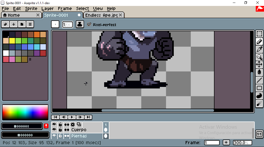The image size is (264, 147).
Task: Select the Line tool
Action: tap(259, 80)
